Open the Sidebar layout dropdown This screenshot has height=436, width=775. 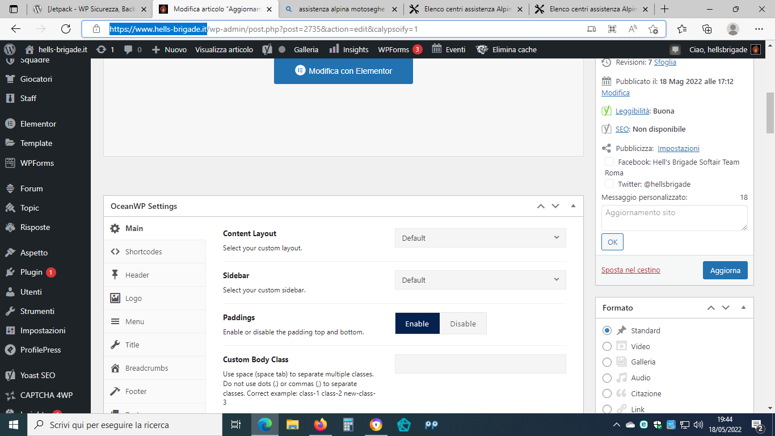pos(481,280)
